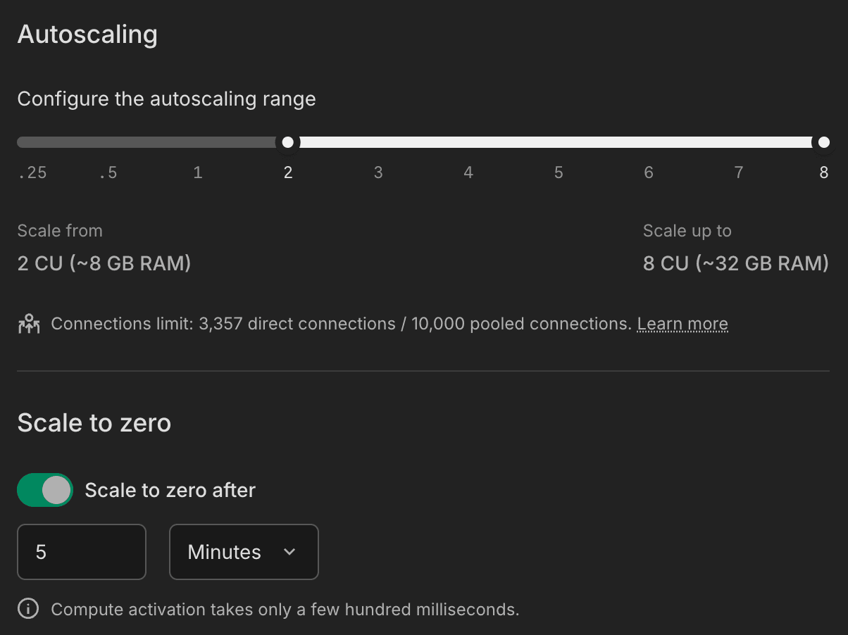Change the time unit from Minutes
This screenshot has width=848, height=635.
pos(244,552)
